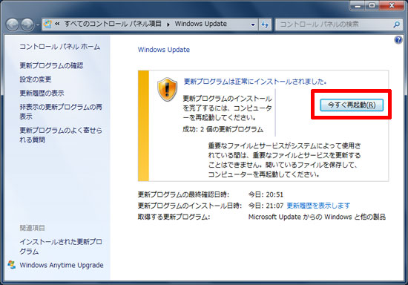Screen dimensions: 408x285
Task: Open 更新履歴を表示します link
Action: [x=318, y=206]
